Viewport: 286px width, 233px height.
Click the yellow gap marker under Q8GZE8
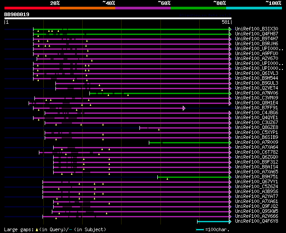[x=159, y=129]
